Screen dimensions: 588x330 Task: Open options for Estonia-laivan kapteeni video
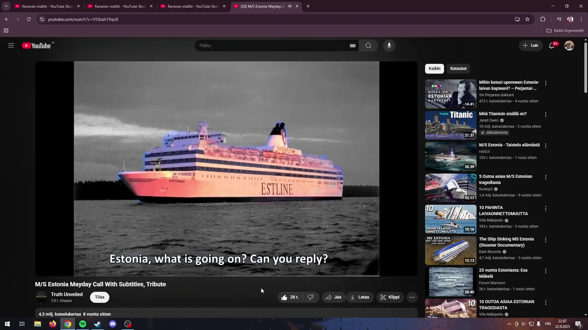pyautogui.click(x=546, y=83)
